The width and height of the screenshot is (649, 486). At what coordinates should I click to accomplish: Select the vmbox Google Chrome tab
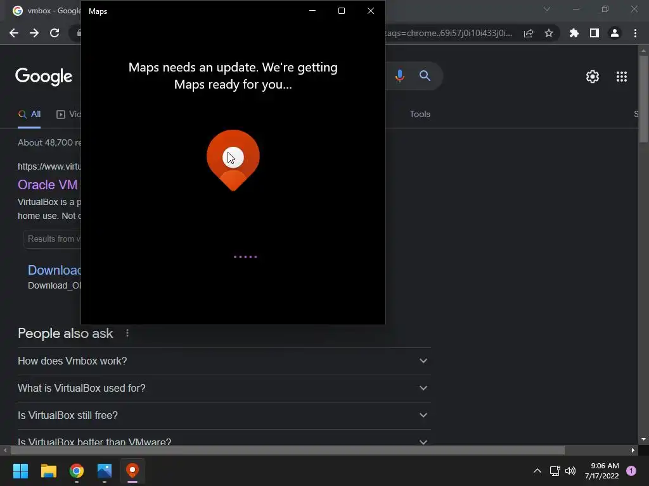[x=45, y=11]
